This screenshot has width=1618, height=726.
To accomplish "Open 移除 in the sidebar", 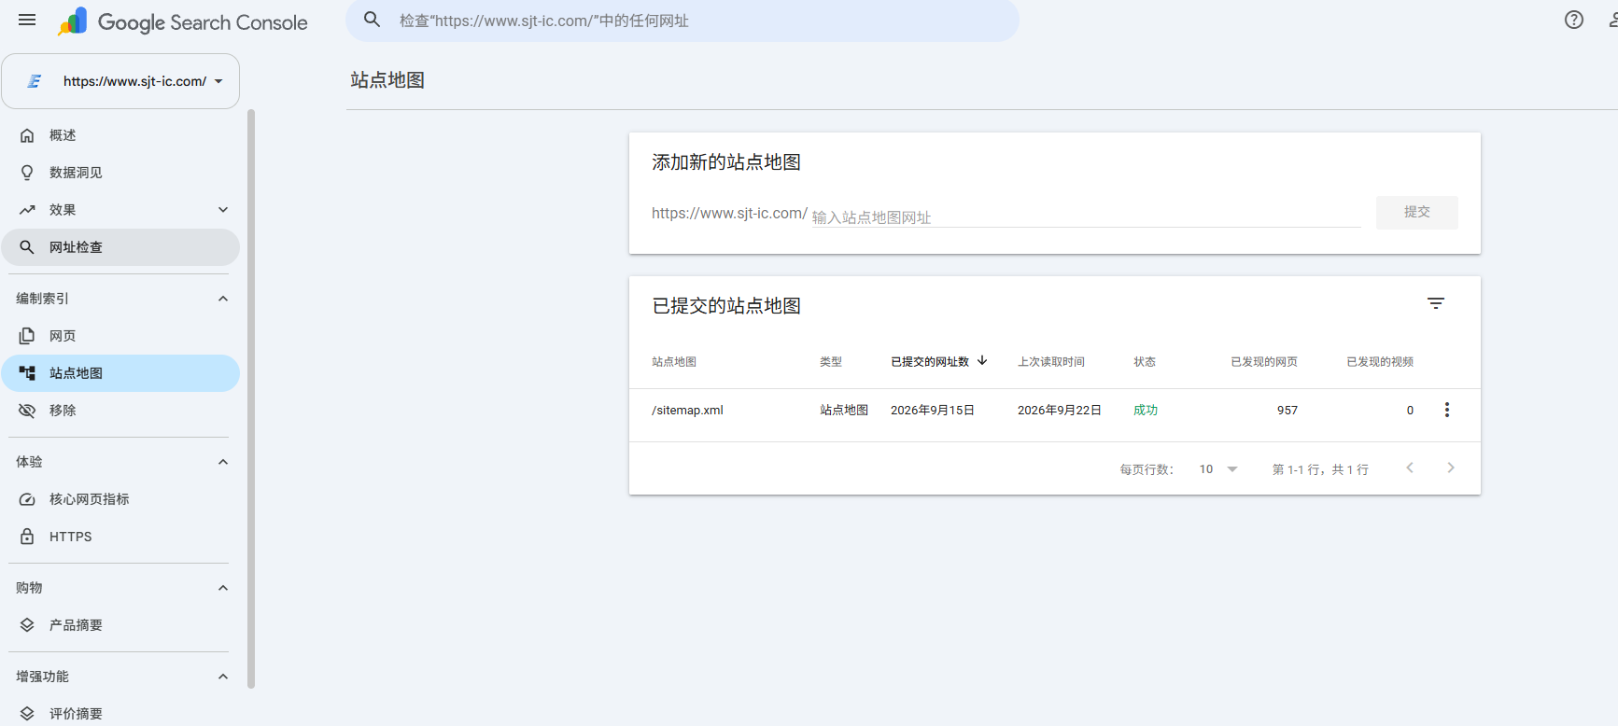I will [x=120, y=411].
